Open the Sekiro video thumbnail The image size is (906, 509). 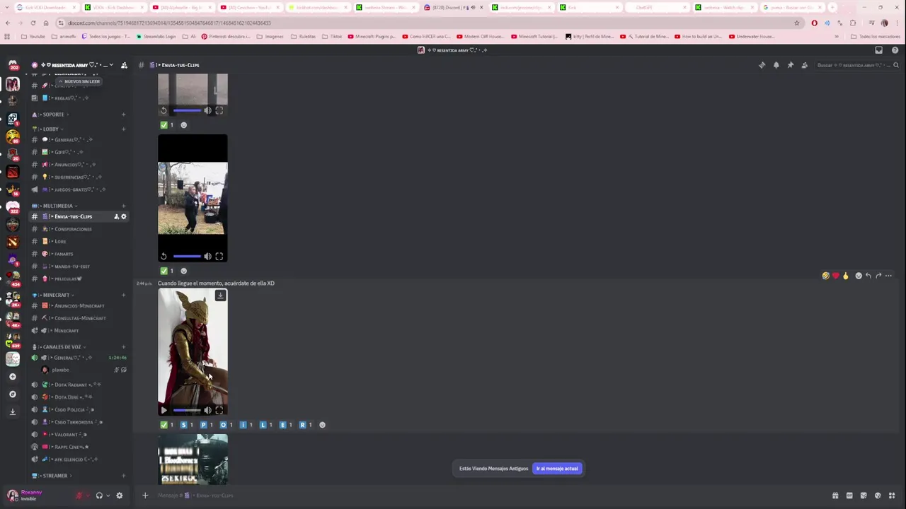(193, 460)
